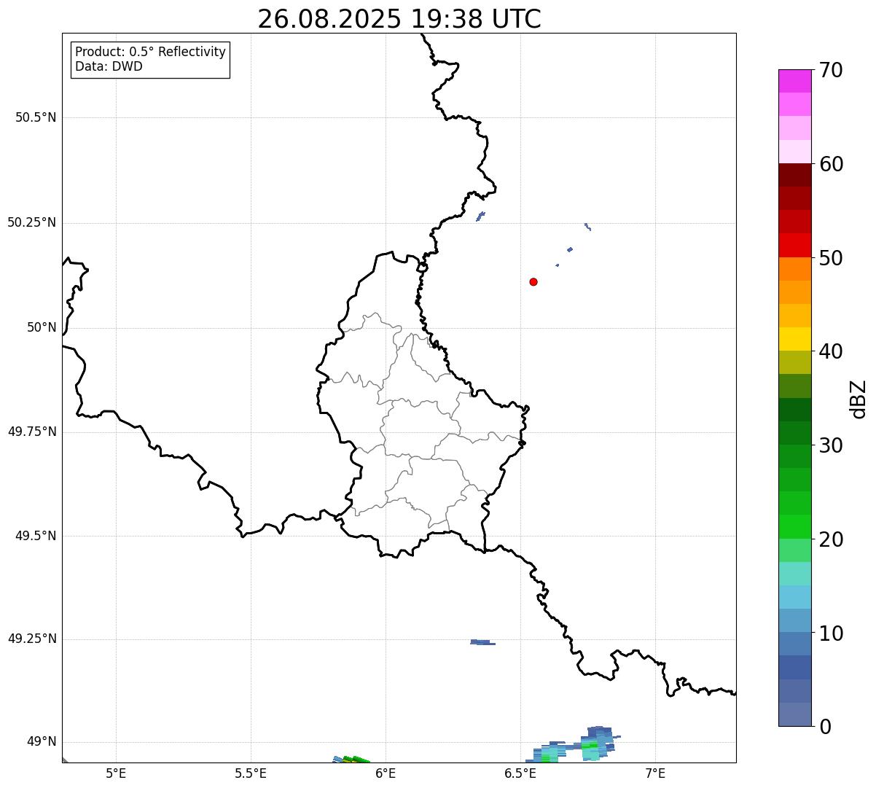The image size is (876, 788).
Task: Click the 49.75°N latitude label
Action: [32, 432]
